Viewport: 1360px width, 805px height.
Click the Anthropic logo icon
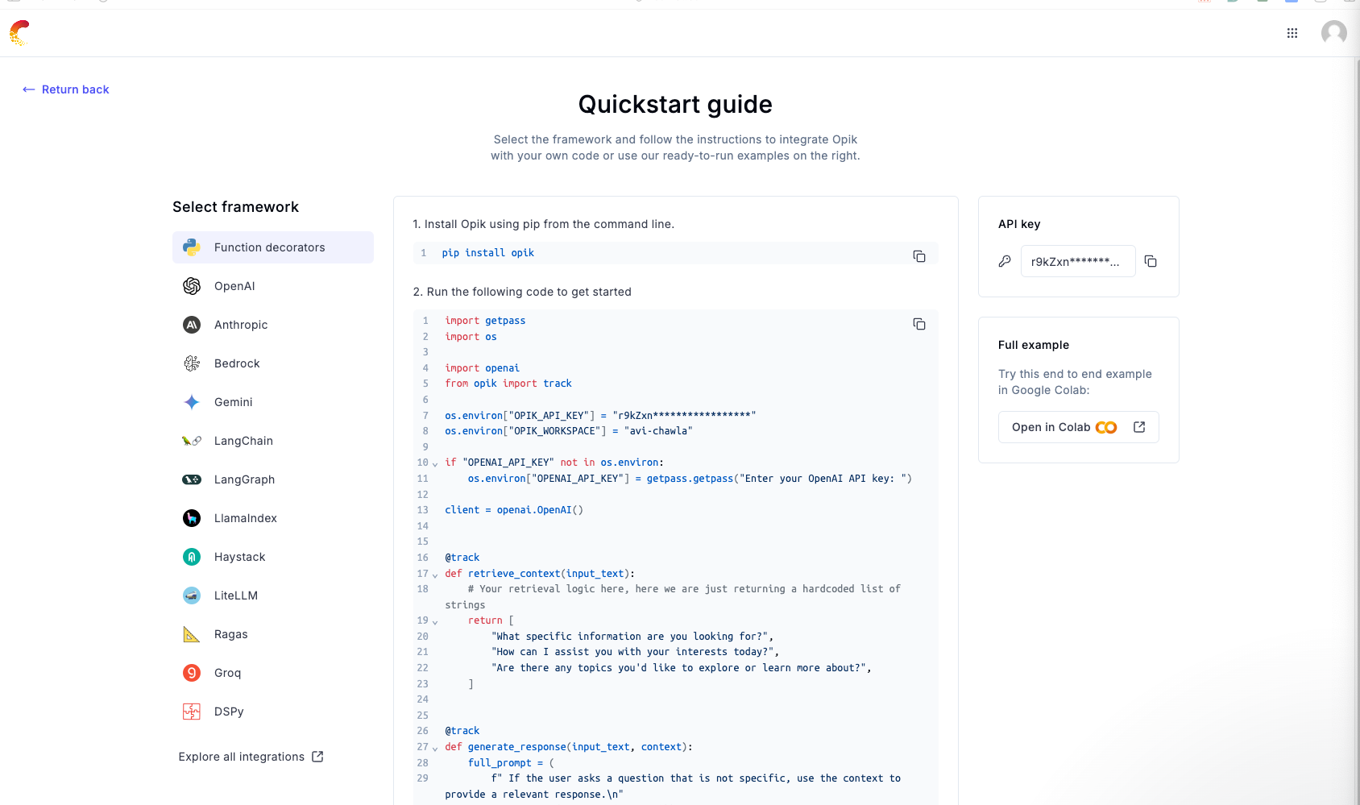[192, 325]
